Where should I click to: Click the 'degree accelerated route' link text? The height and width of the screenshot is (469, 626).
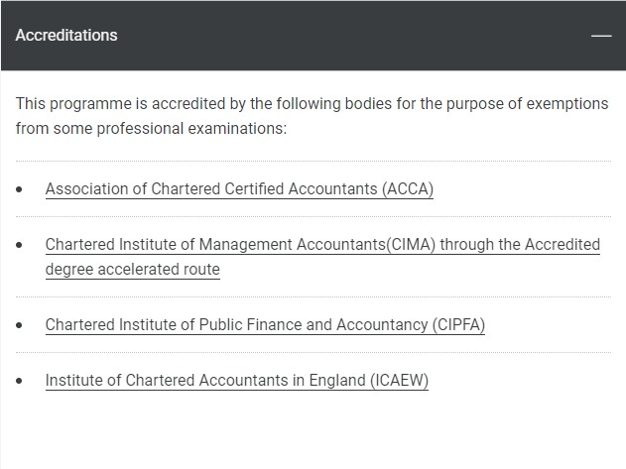(x=133, y=270)
